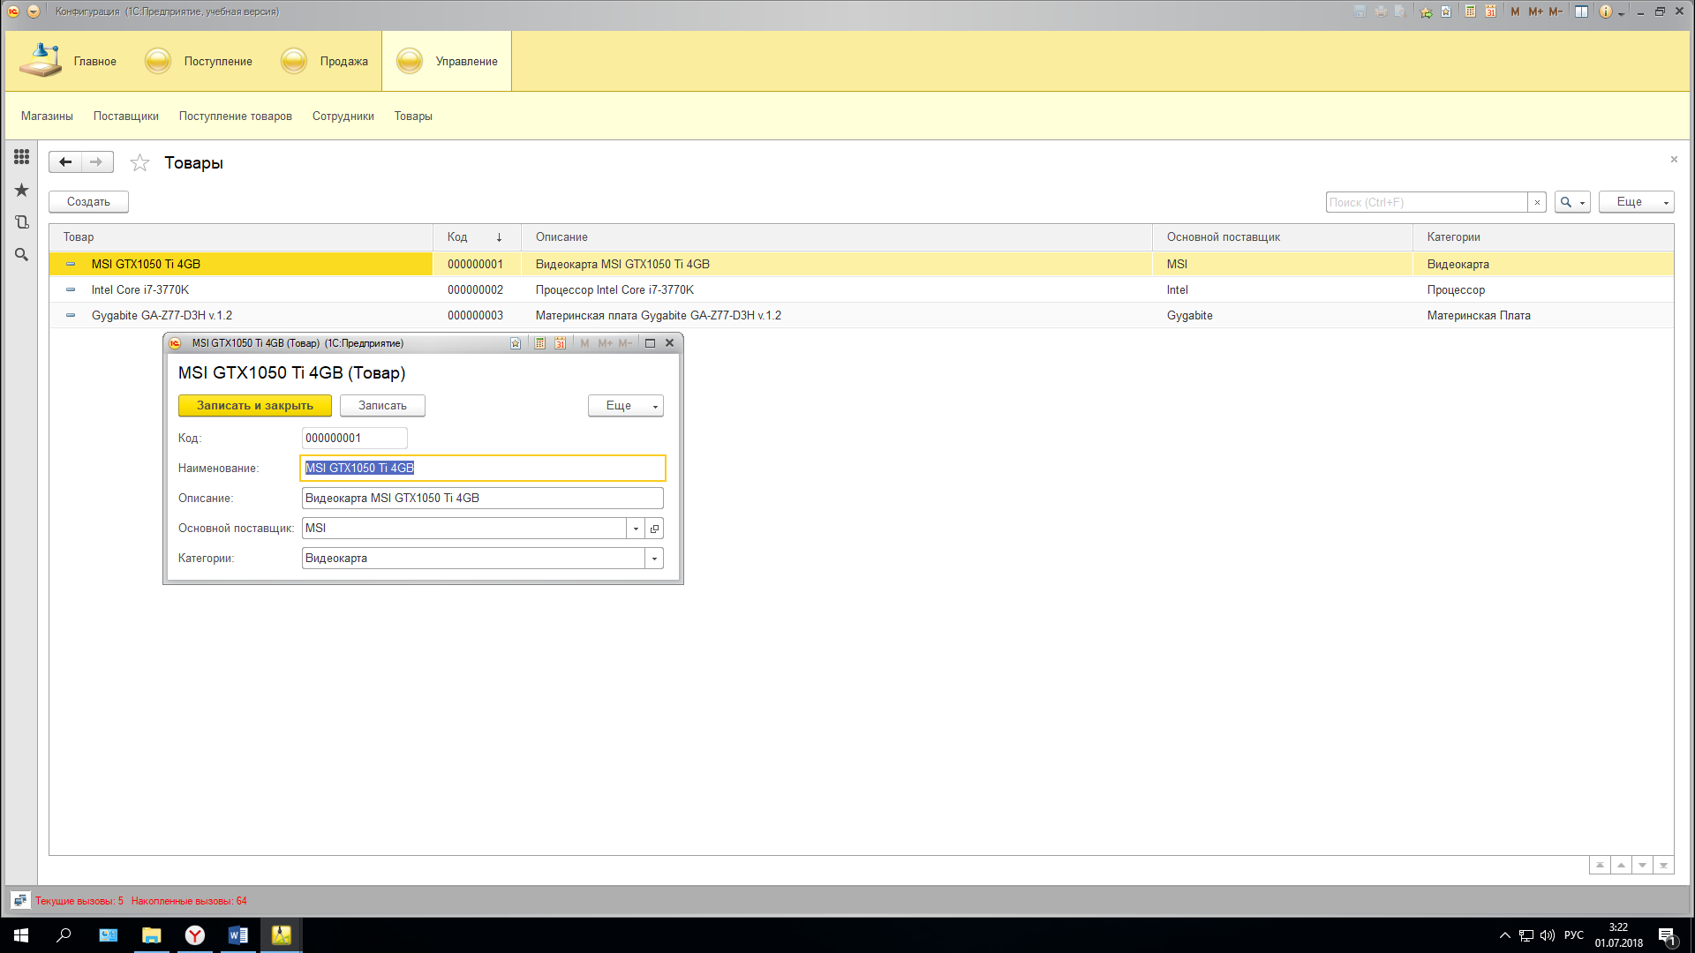Go back with the left arrow button
1695x953 pixels.
click(65, 162)
